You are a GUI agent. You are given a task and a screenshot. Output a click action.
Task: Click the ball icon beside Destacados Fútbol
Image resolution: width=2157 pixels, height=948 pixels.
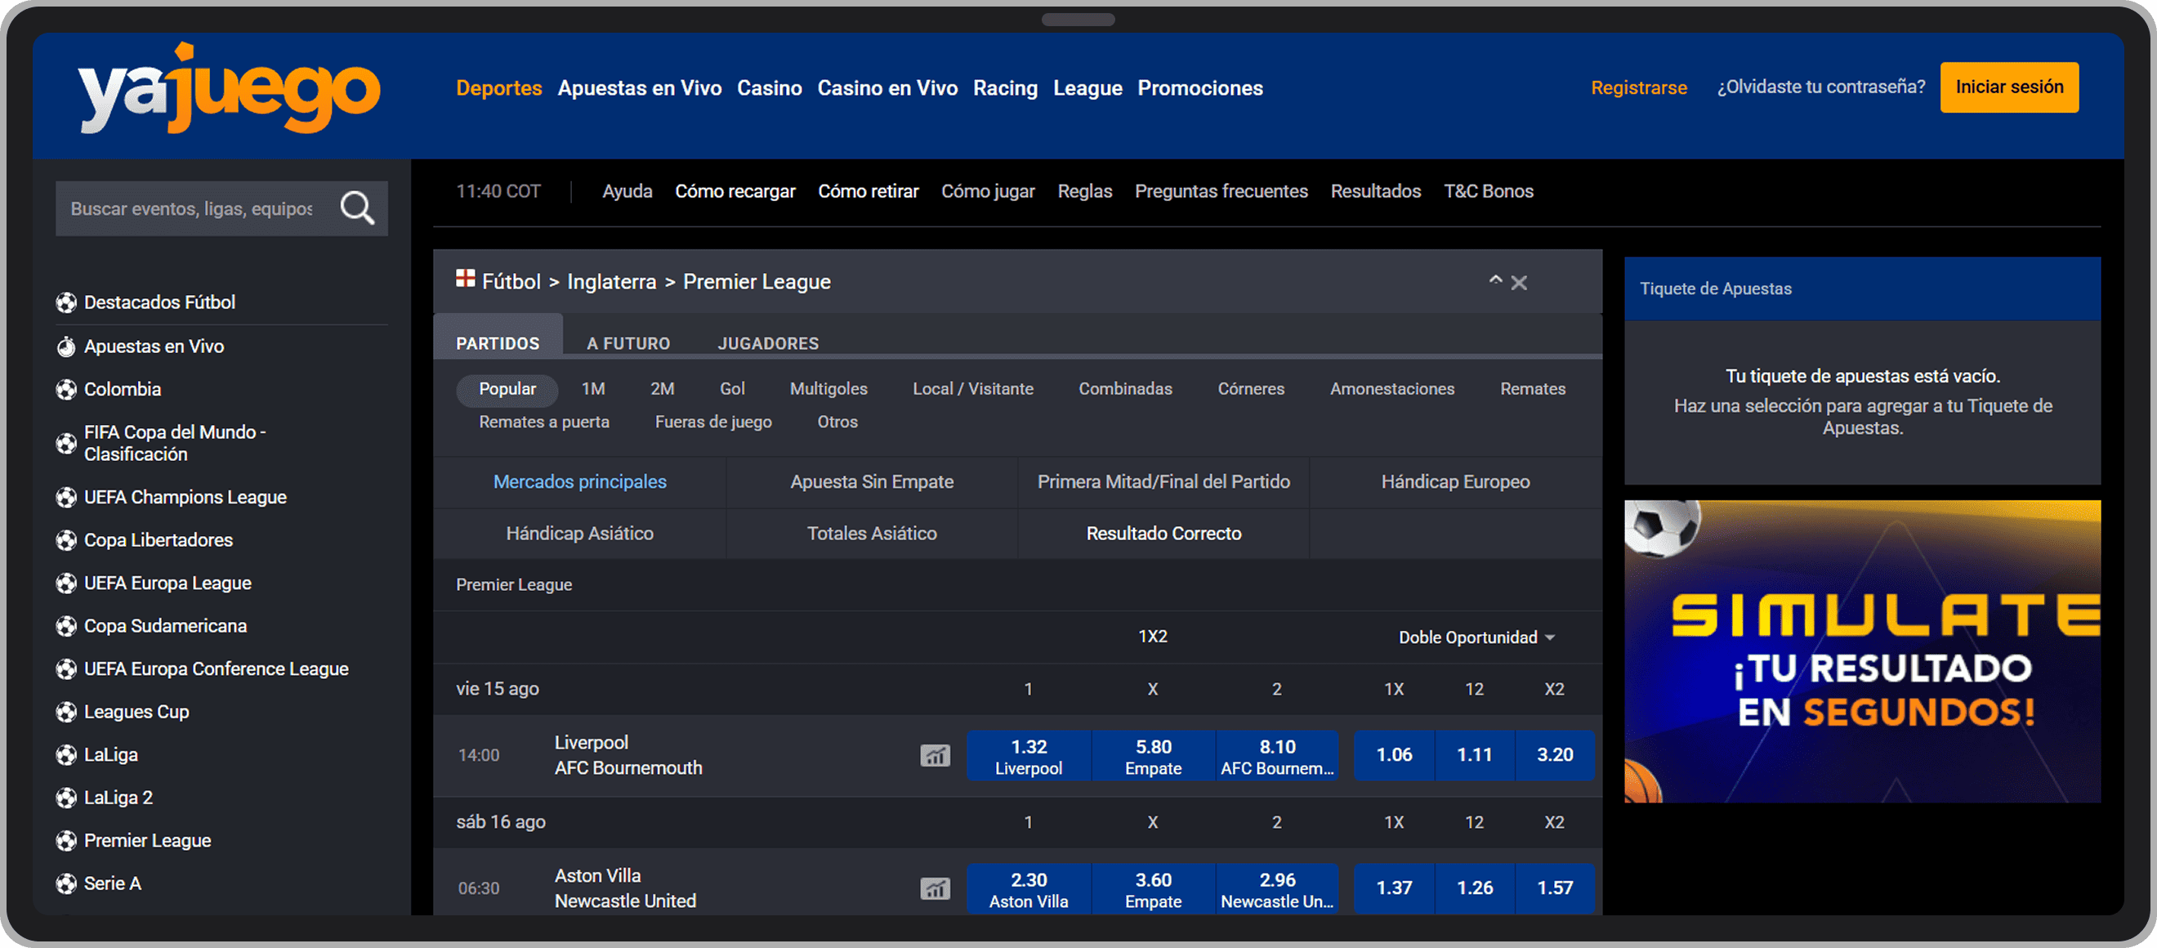(x=66, y=302)
